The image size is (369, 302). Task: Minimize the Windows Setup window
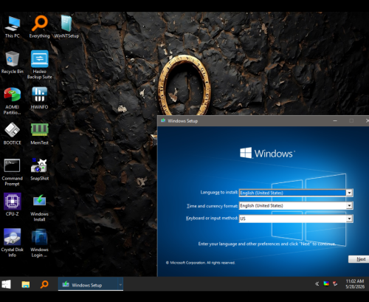pos(335,121)
